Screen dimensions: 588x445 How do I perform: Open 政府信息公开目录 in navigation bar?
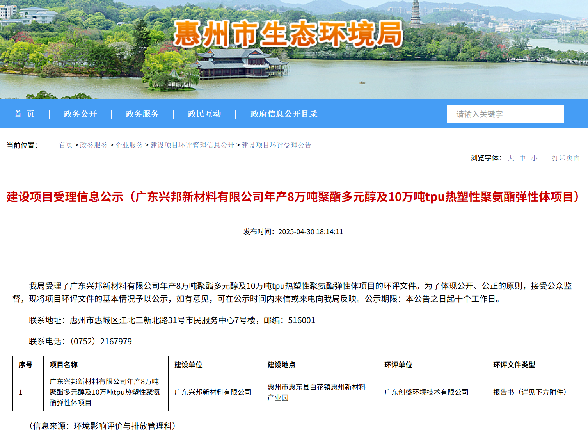pos(284,114)
